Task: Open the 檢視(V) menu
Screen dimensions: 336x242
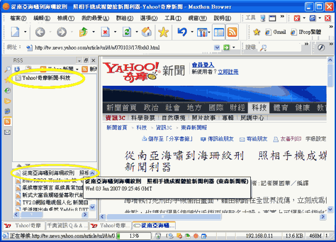Action: point(66,18)
